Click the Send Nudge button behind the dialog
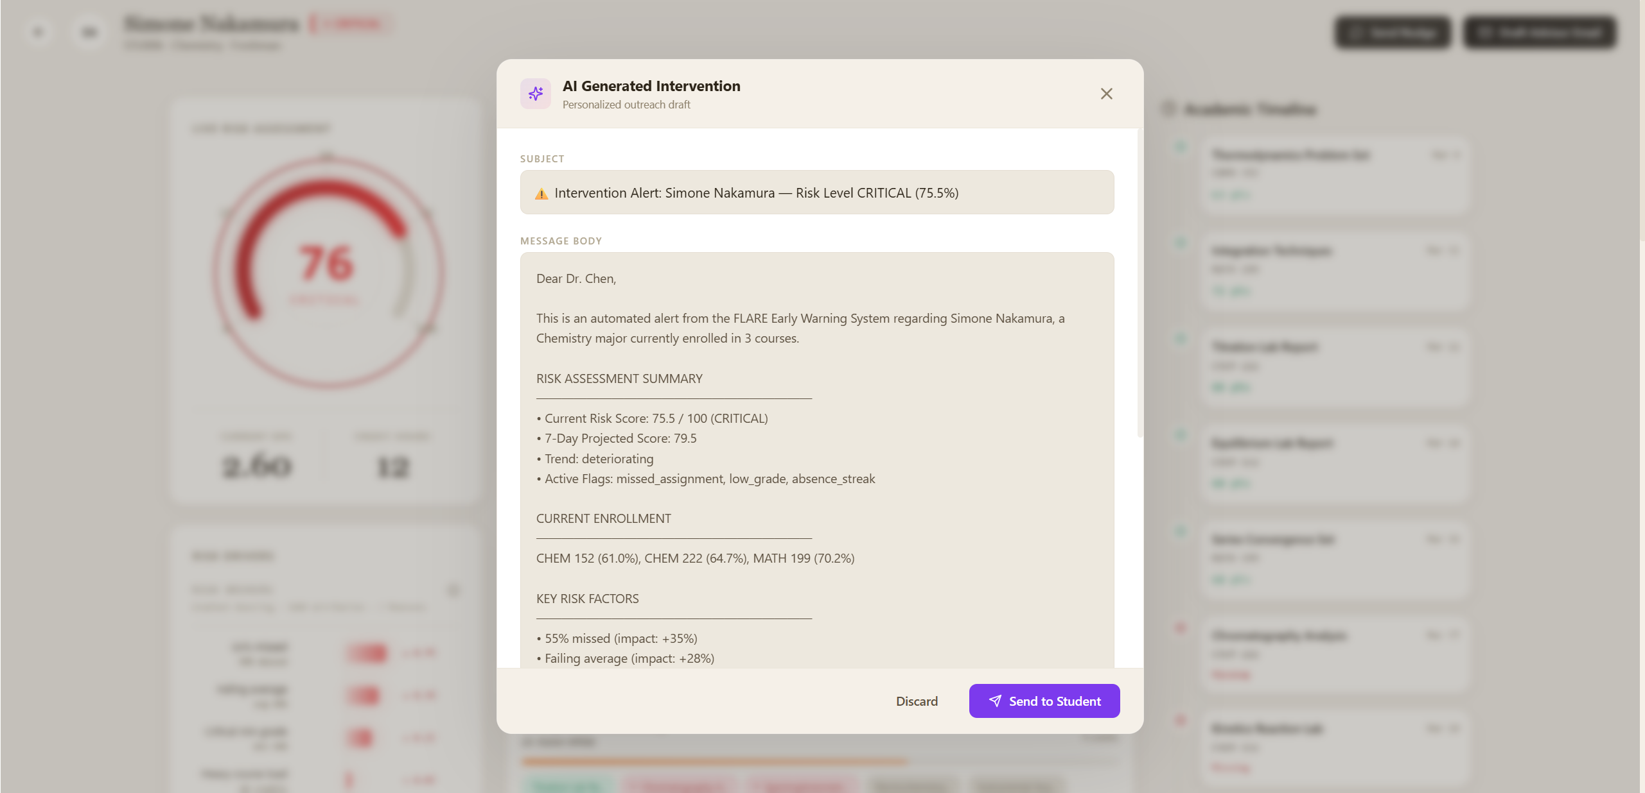This screenshot has width=1645, height=793. [1392, 32]
